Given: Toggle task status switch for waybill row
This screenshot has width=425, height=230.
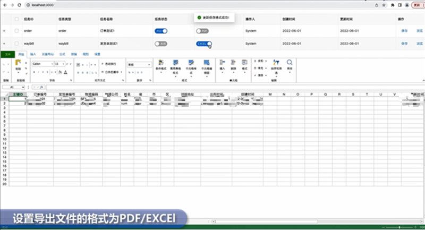Looking at the screenshot, I should (x=161, y=44).
